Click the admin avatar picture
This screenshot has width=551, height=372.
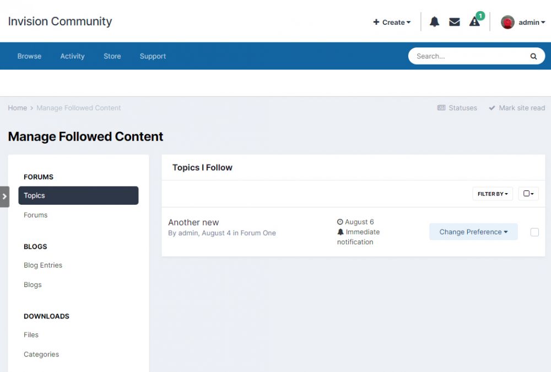click(507, 22)
